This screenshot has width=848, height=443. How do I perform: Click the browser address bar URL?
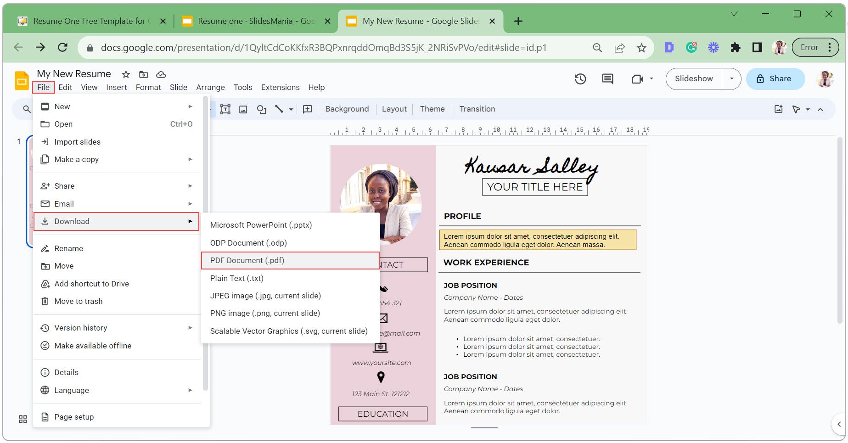[323, 48]
